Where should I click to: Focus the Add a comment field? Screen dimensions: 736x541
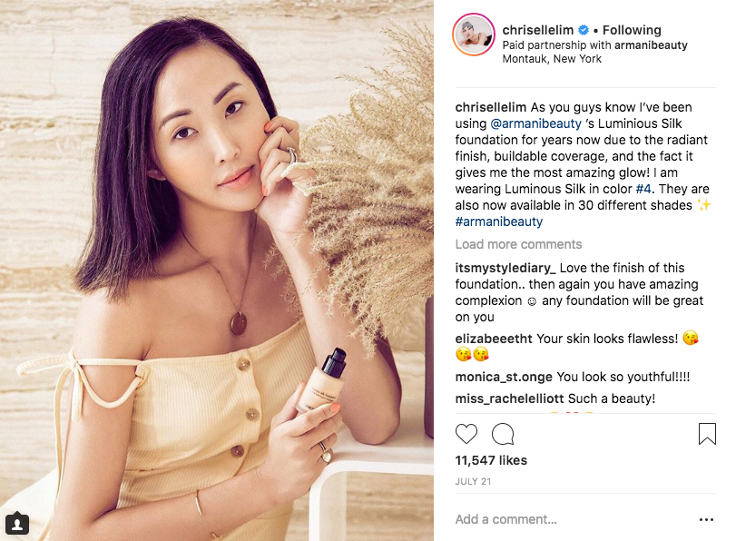(x=573, y=519)
